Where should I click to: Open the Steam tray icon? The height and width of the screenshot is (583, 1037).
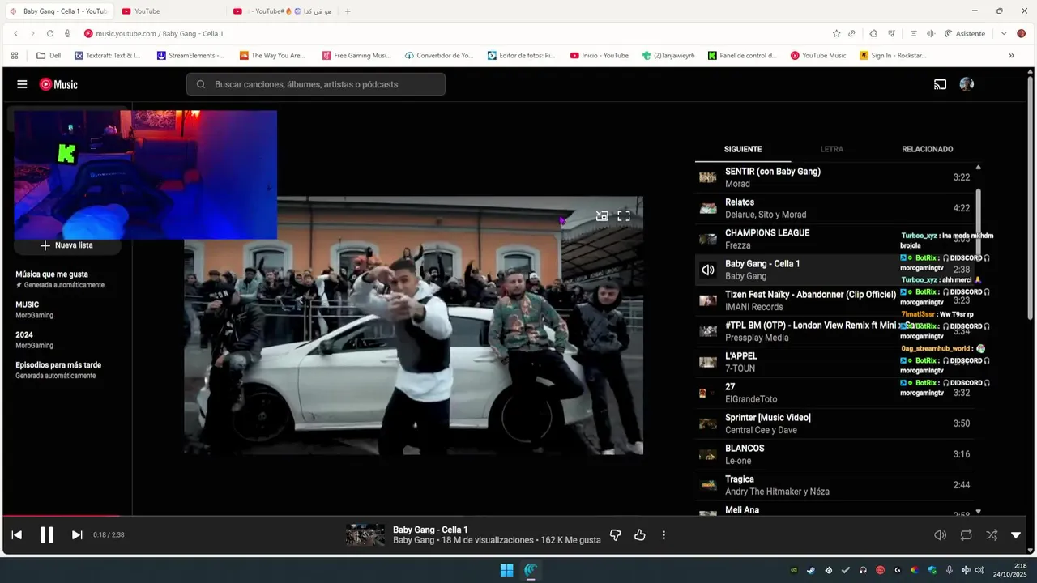(x=811, y=570)
